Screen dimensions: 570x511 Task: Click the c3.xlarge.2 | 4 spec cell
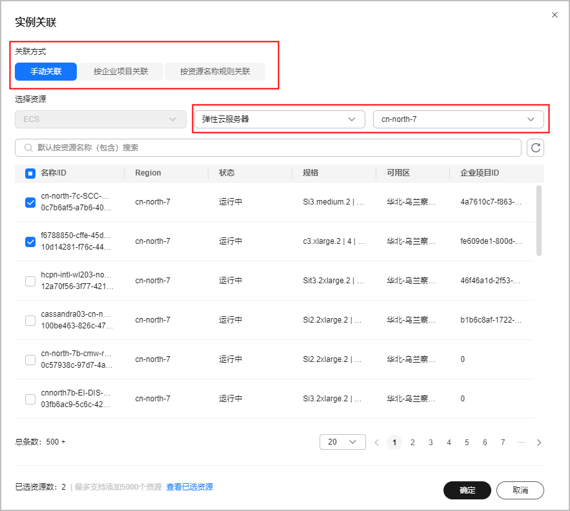(334, 241)
